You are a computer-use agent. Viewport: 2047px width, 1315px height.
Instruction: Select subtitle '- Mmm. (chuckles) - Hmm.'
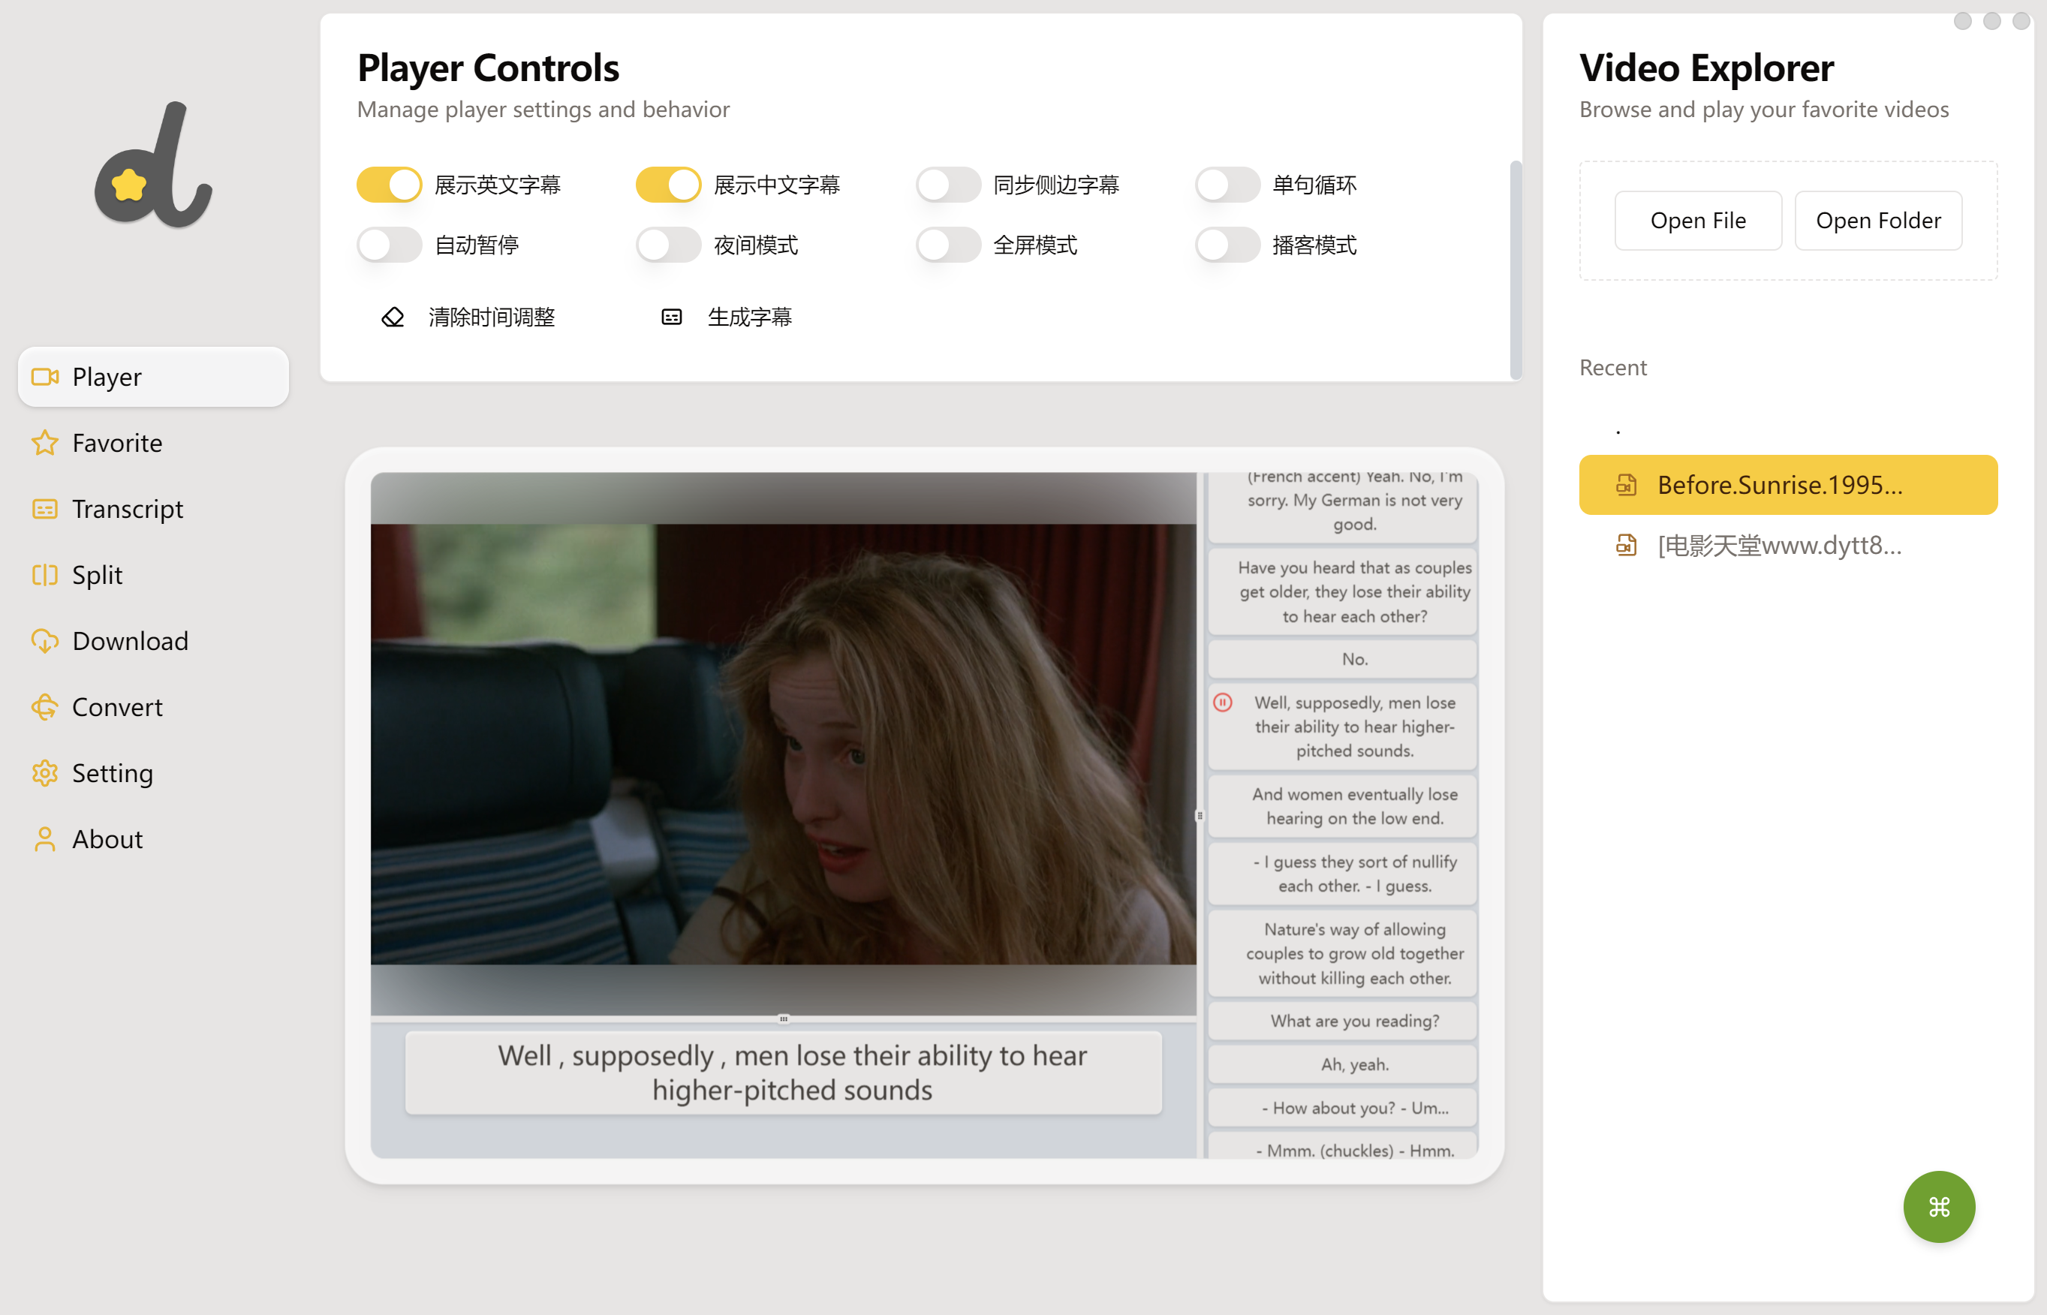(1341, 1146)
